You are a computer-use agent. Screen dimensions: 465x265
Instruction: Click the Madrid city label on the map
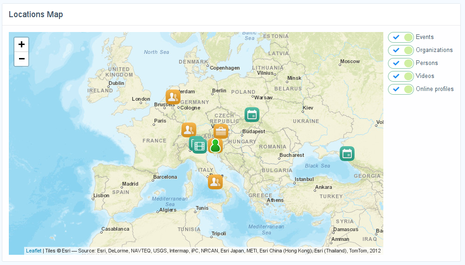(130, 184)
